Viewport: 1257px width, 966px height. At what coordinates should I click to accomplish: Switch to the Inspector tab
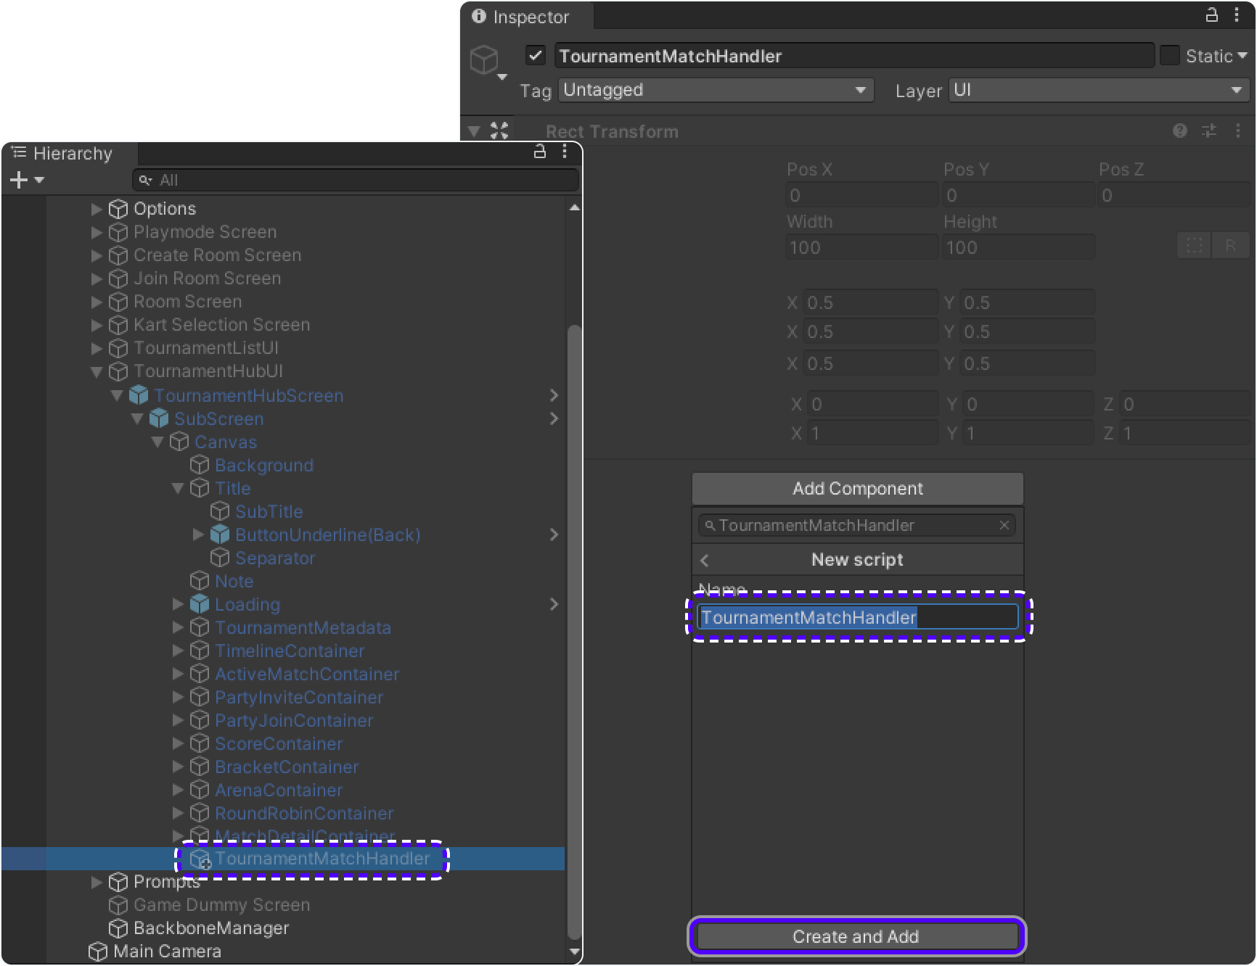tap(521, 17)
